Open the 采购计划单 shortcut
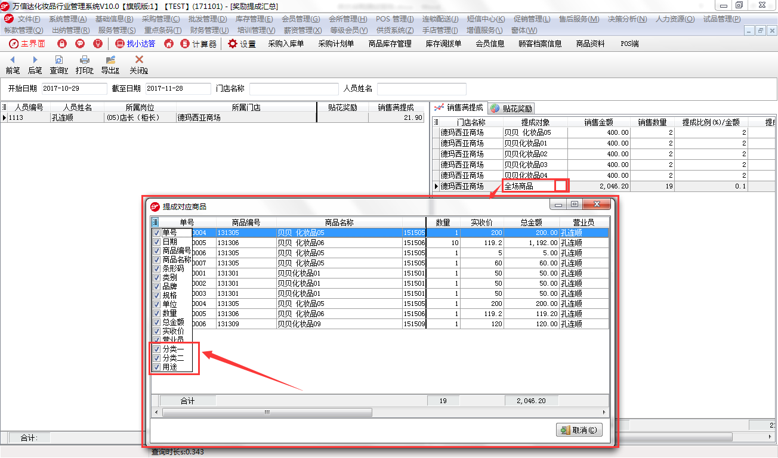The height and width of the screenshot is (458, 778). 336,44
